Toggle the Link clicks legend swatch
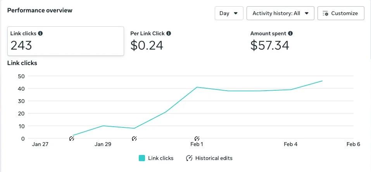The height and width of the screenshot is (172, 371). 142,158
